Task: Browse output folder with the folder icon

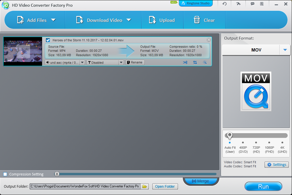Action: (144, 186)
